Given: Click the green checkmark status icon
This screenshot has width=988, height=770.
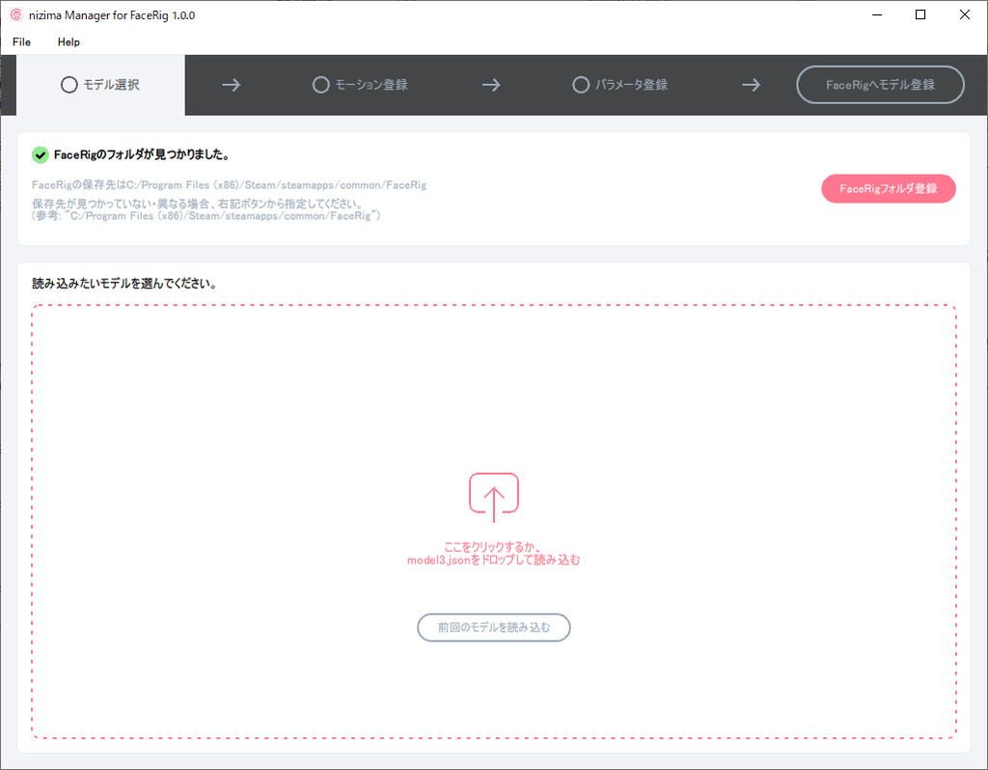Looking at the screenshot, I should pos(40,155).
